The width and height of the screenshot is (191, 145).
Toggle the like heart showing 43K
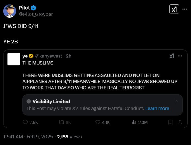[98, 122]
